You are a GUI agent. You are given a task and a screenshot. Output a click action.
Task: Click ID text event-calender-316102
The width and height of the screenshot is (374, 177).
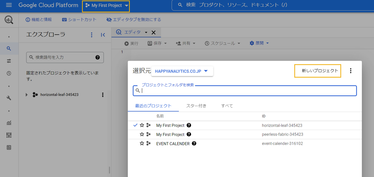282,143
